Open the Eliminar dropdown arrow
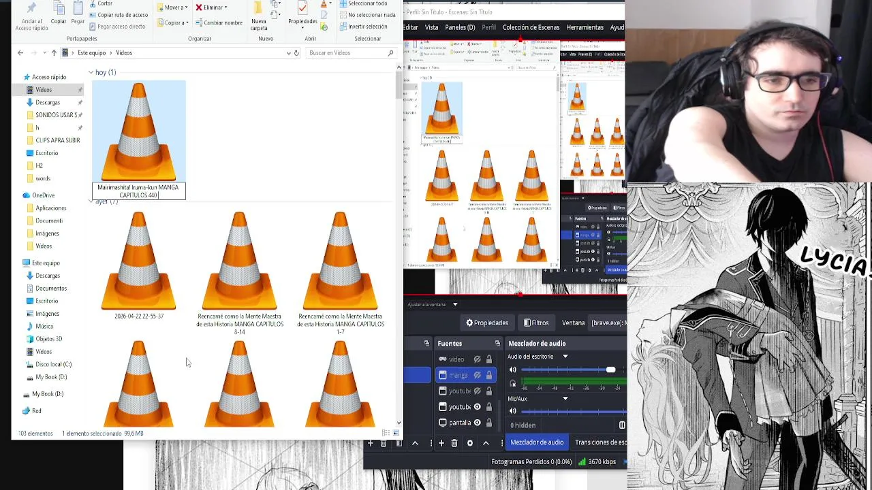The height and width of the screenshot is (490, 872). tap(225, 7)
